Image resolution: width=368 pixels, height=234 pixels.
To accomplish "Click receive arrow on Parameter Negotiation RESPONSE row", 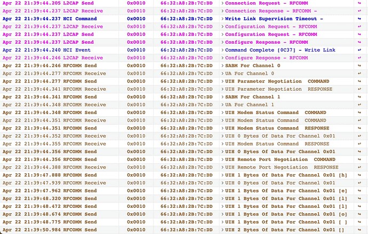I will pos(359,89).
